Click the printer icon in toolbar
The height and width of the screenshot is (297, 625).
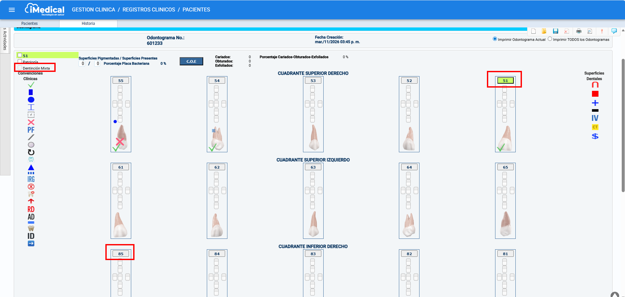(x=579, y=31)
